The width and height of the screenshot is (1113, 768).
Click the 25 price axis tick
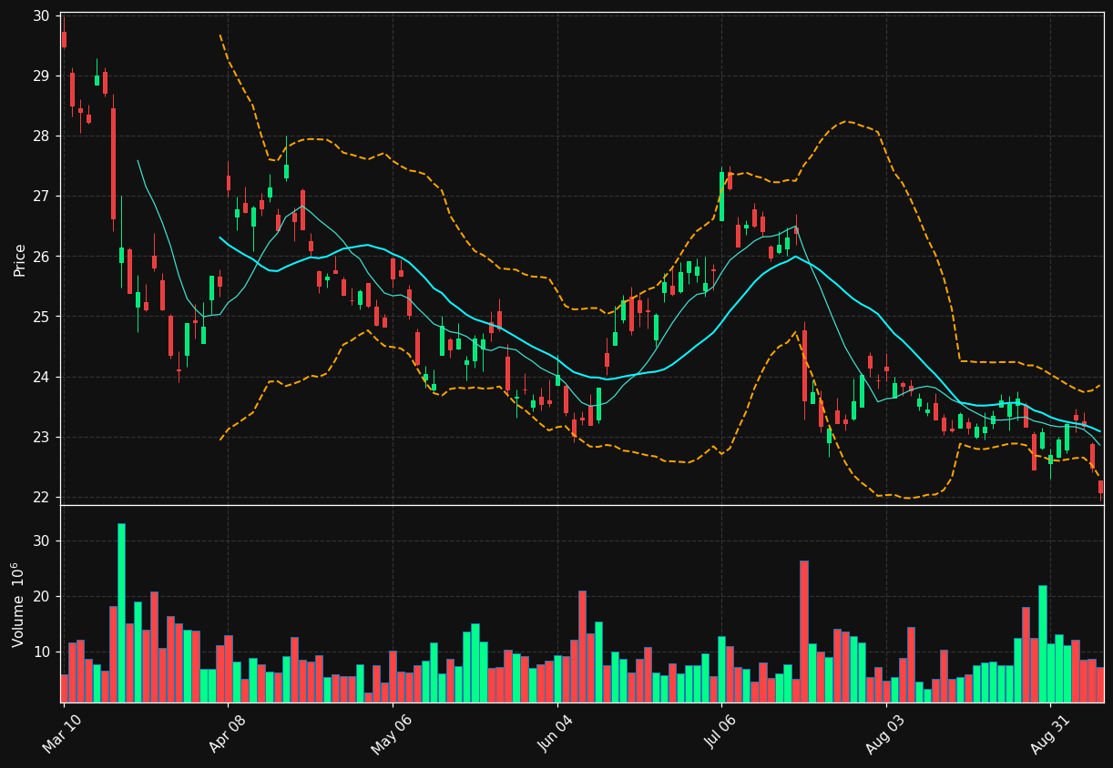[x=42, y=317]
